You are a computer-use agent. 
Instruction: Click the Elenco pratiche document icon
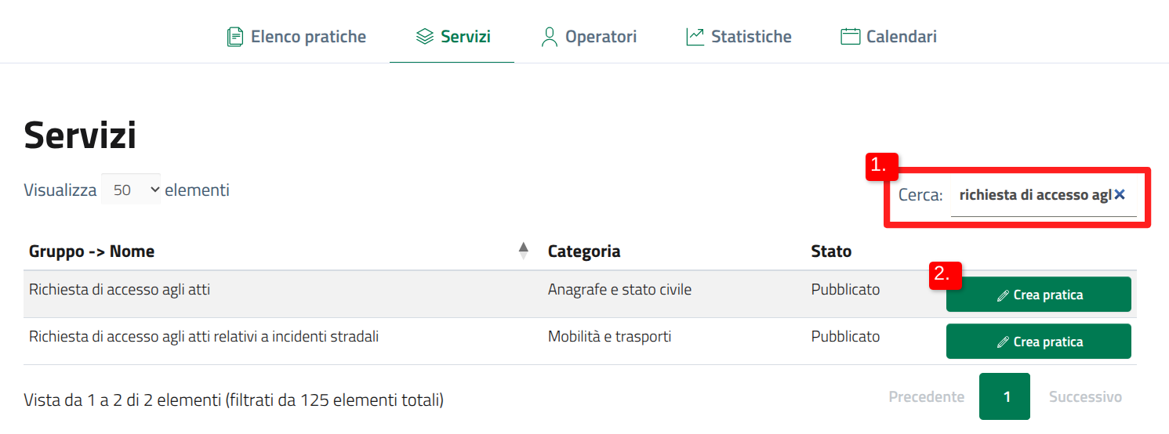234,37
